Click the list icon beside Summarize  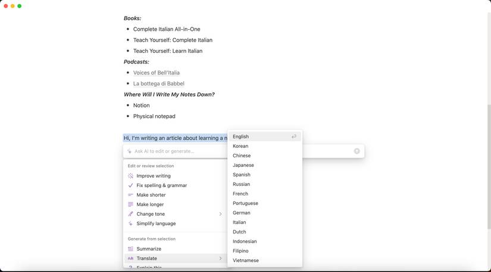coord(130,249)
